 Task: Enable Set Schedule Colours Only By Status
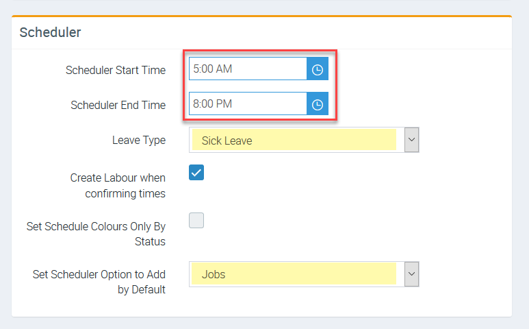[x=196, y=221]
